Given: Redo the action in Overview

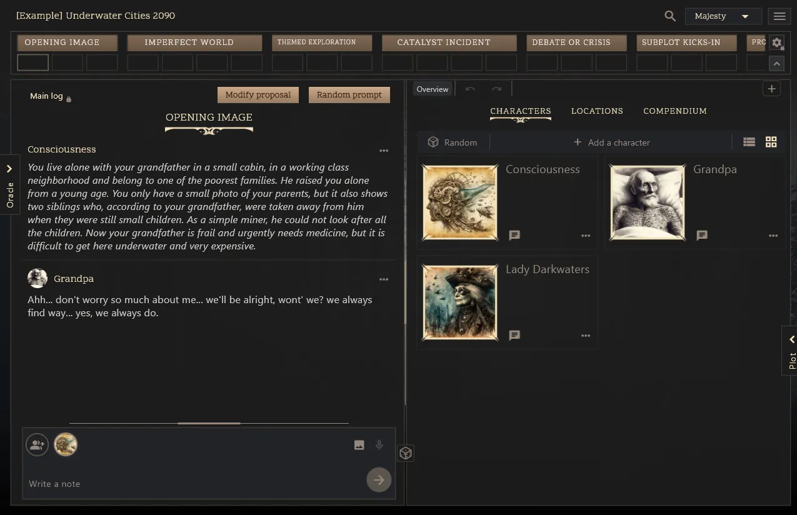Looking at the screenshot, I should tap(496, 89).
